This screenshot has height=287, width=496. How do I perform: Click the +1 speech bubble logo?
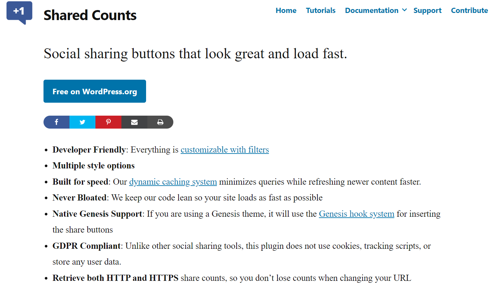(19, 13)
